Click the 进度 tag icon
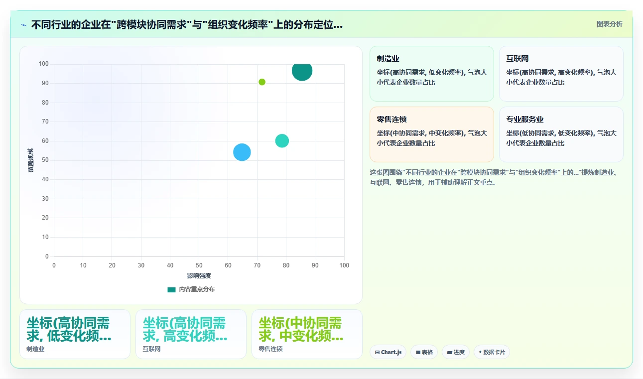 pyautogui.click(x=450, y=352)
